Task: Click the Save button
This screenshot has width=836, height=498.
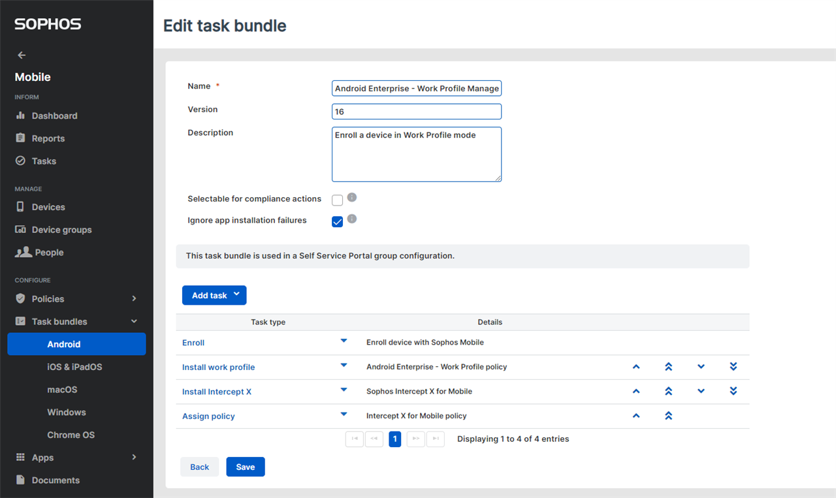Action: (246, 467)
